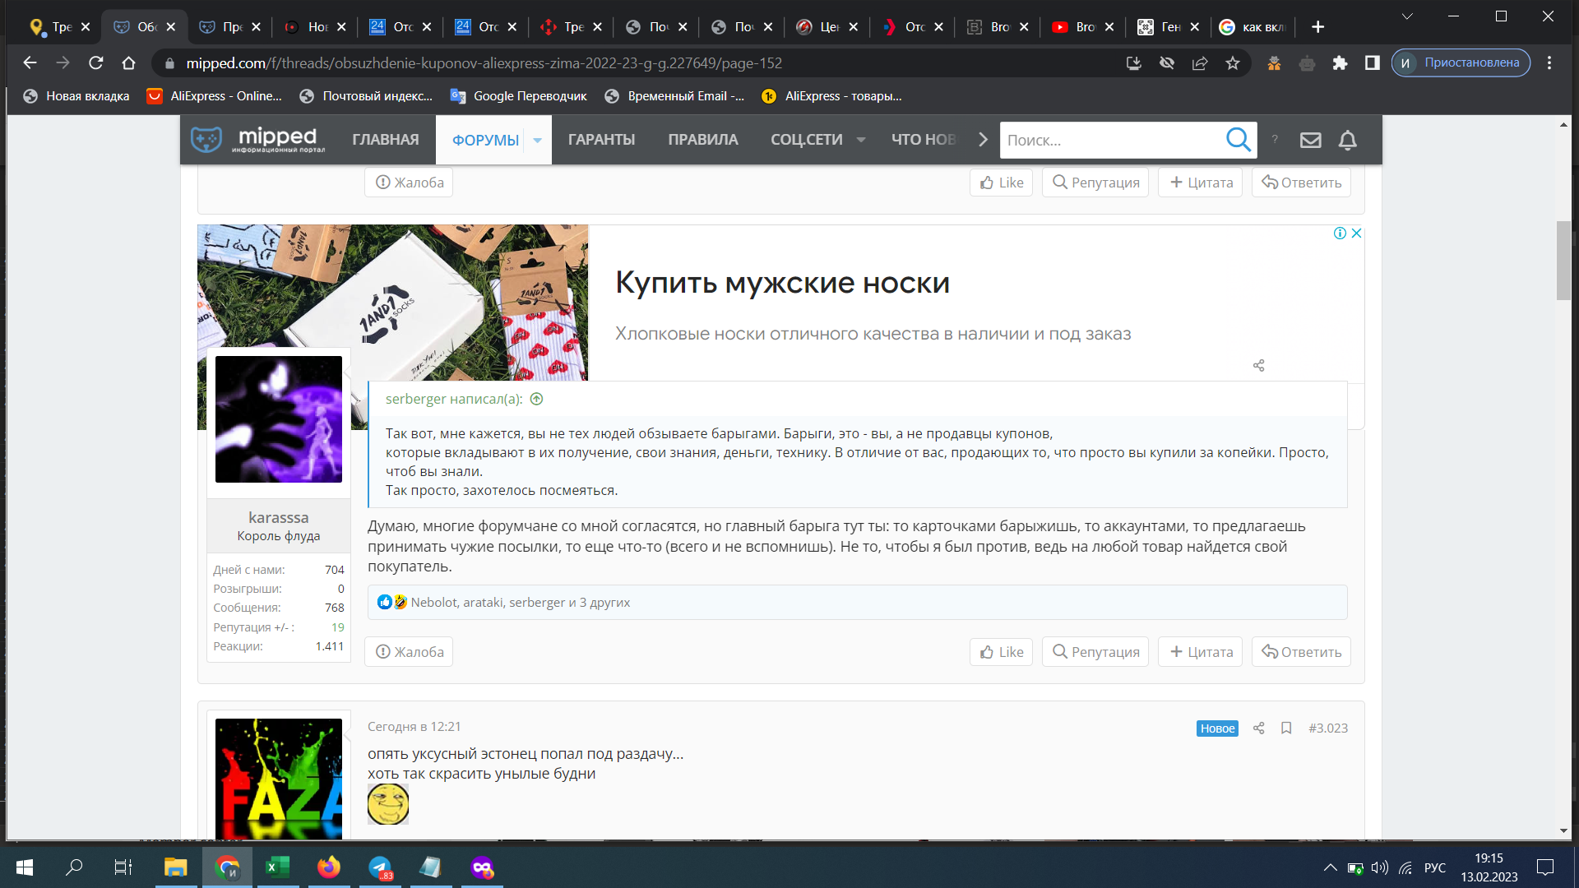Viewport: 1579px width, 888px height.
Task: Click the taskbar search icon
Action: point(74,867)
